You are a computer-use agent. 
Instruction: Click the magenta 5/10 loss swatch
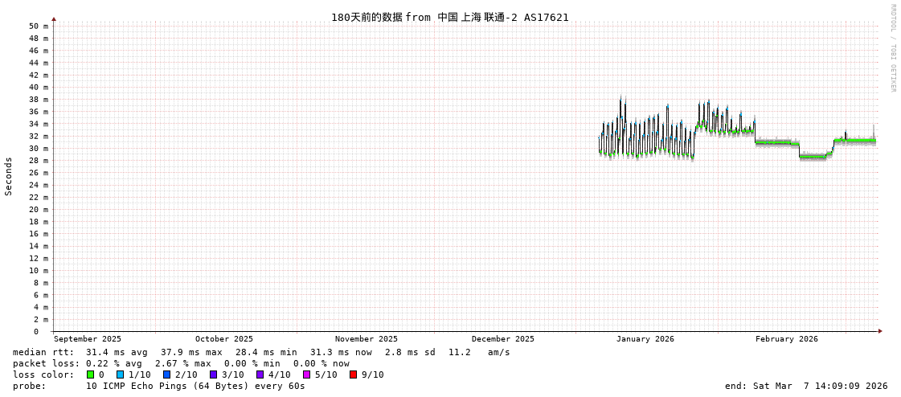(x=306, y=374)
